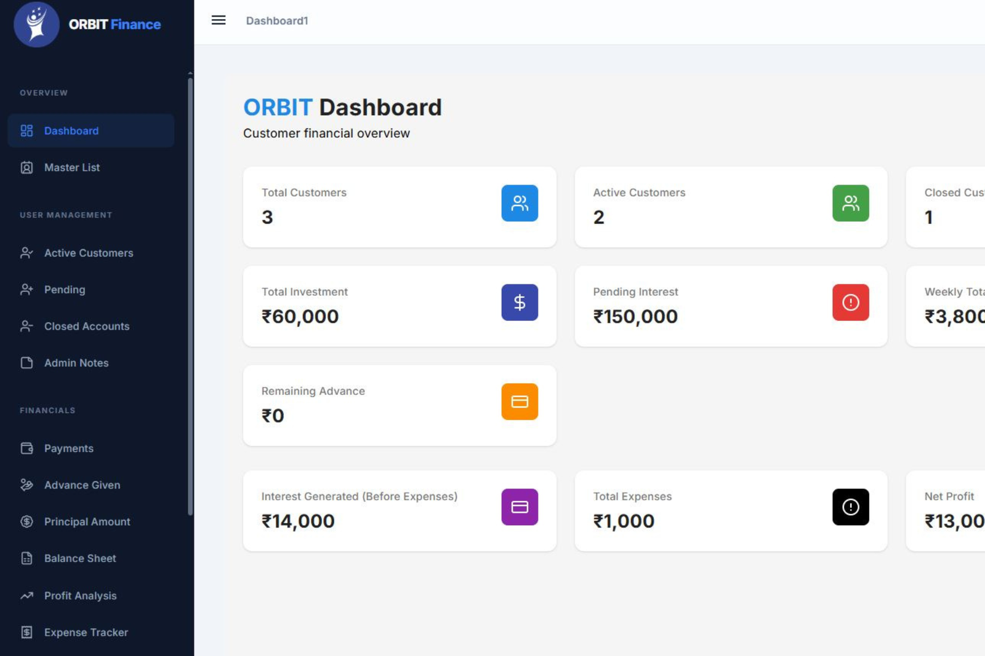Click the Remaining Advance amount ₹0
This screenshot has width=985, height=656.
tap(273, 416)
